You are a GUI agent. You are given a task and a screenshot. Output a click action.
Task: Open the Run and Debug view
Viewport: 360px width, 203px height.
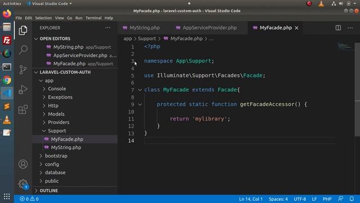pos(23,90)
